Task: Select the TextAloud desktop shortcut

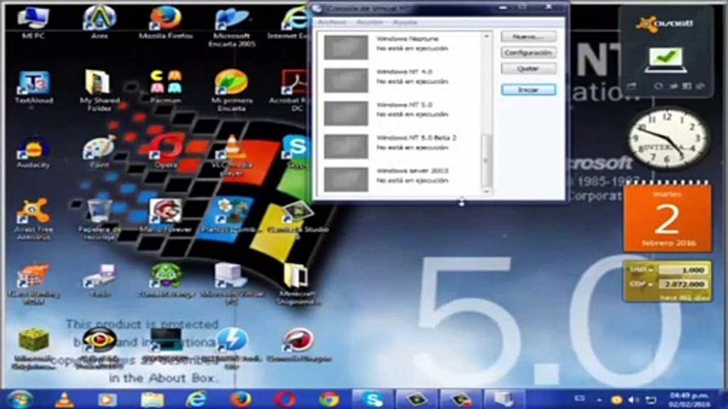Action: pyautogui.click(x=33, y=87)
